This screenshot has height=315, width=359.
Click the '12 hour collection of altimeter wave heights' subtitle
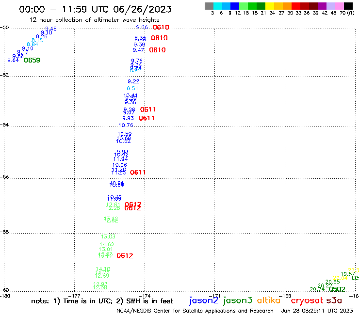[x=94, y=20]
